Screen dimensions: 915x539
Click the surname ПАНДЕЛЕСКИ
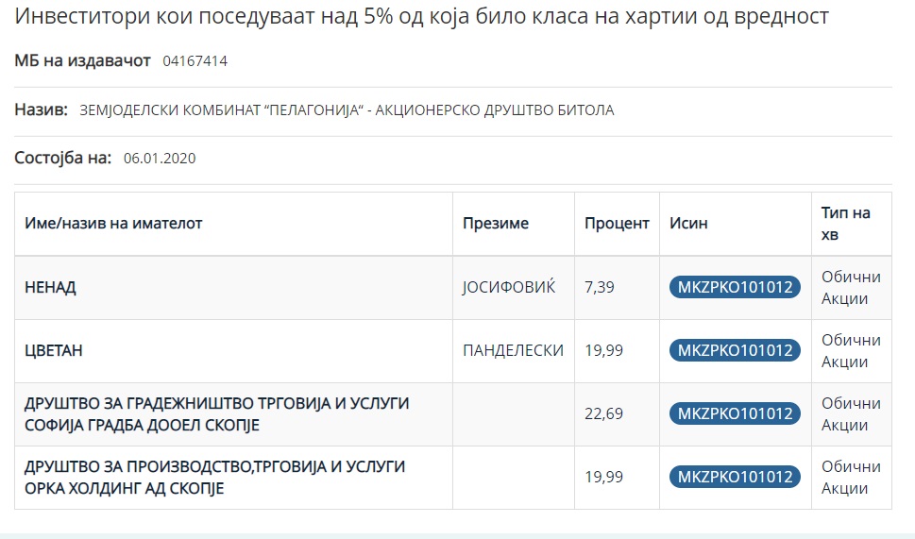(513, 350)
